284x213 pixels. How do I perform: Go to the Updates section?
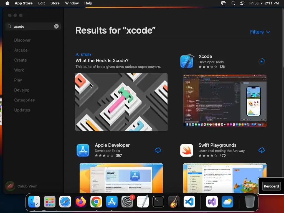[x=22, y=110]
